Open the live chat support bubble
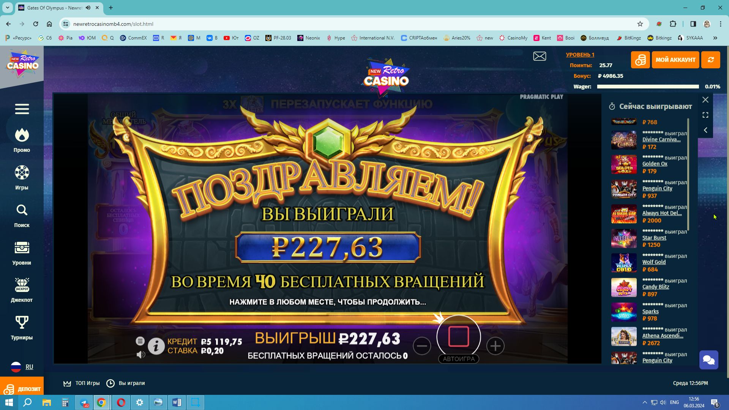The height and width of the screenshot is (410, 729). [709, 360]
